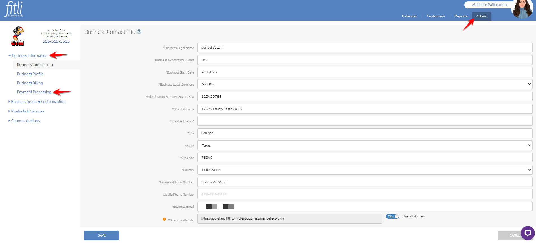The width and height of the screenshot is (536, 243).
Task: Click the Business Phone Number field
Action: pos(365,182)
